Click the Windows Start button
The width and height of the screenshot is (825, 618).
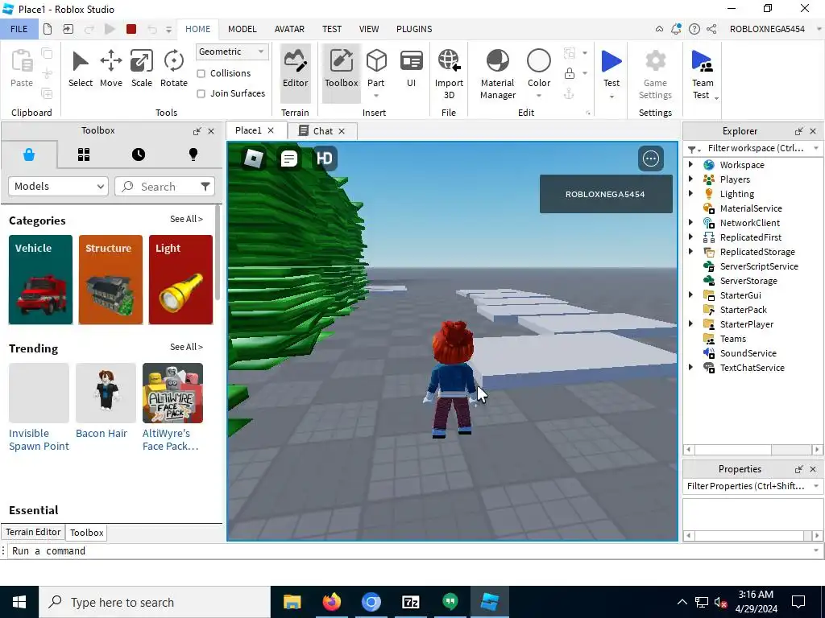[x=19, y=602]
